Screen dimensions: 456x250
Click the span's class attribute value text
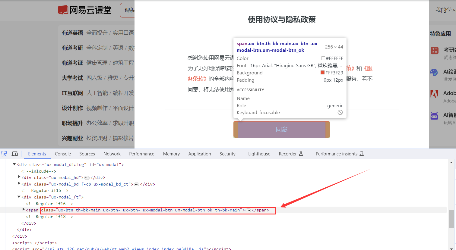[x=149, y=210]
